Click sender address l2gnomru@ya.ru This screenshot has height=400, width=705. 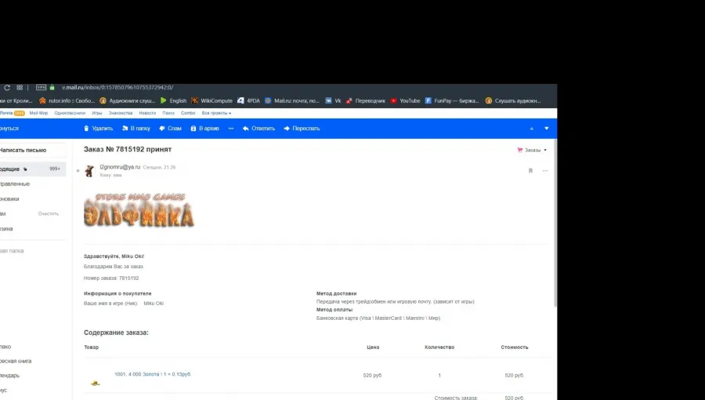pyautogui.click(x=120, y=167)
